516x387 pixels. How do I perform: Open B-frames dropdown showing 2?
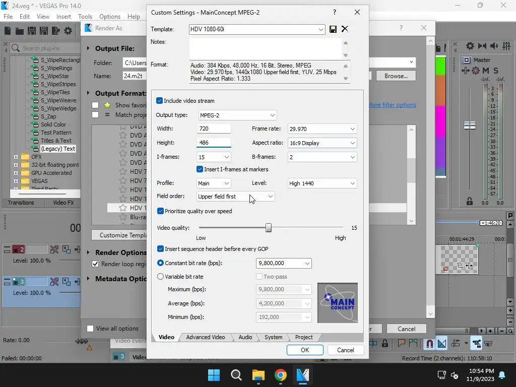[x=322, y=157]
